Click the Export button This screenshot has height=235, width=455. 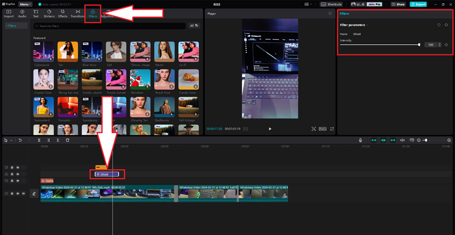point(417,4)
